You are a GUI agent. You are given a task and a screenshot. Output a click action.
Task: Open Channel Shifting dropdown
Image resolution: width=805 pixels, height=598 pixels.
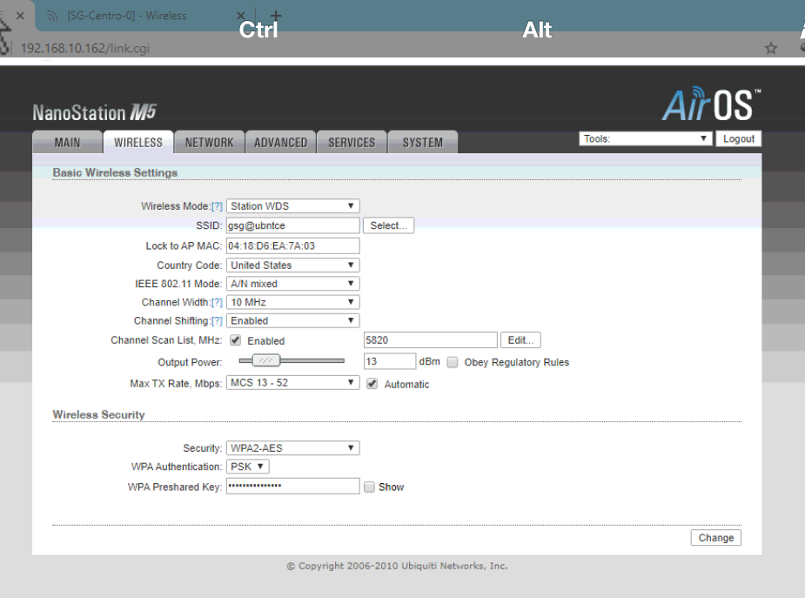pyautogui.click(x=292, y=321)
